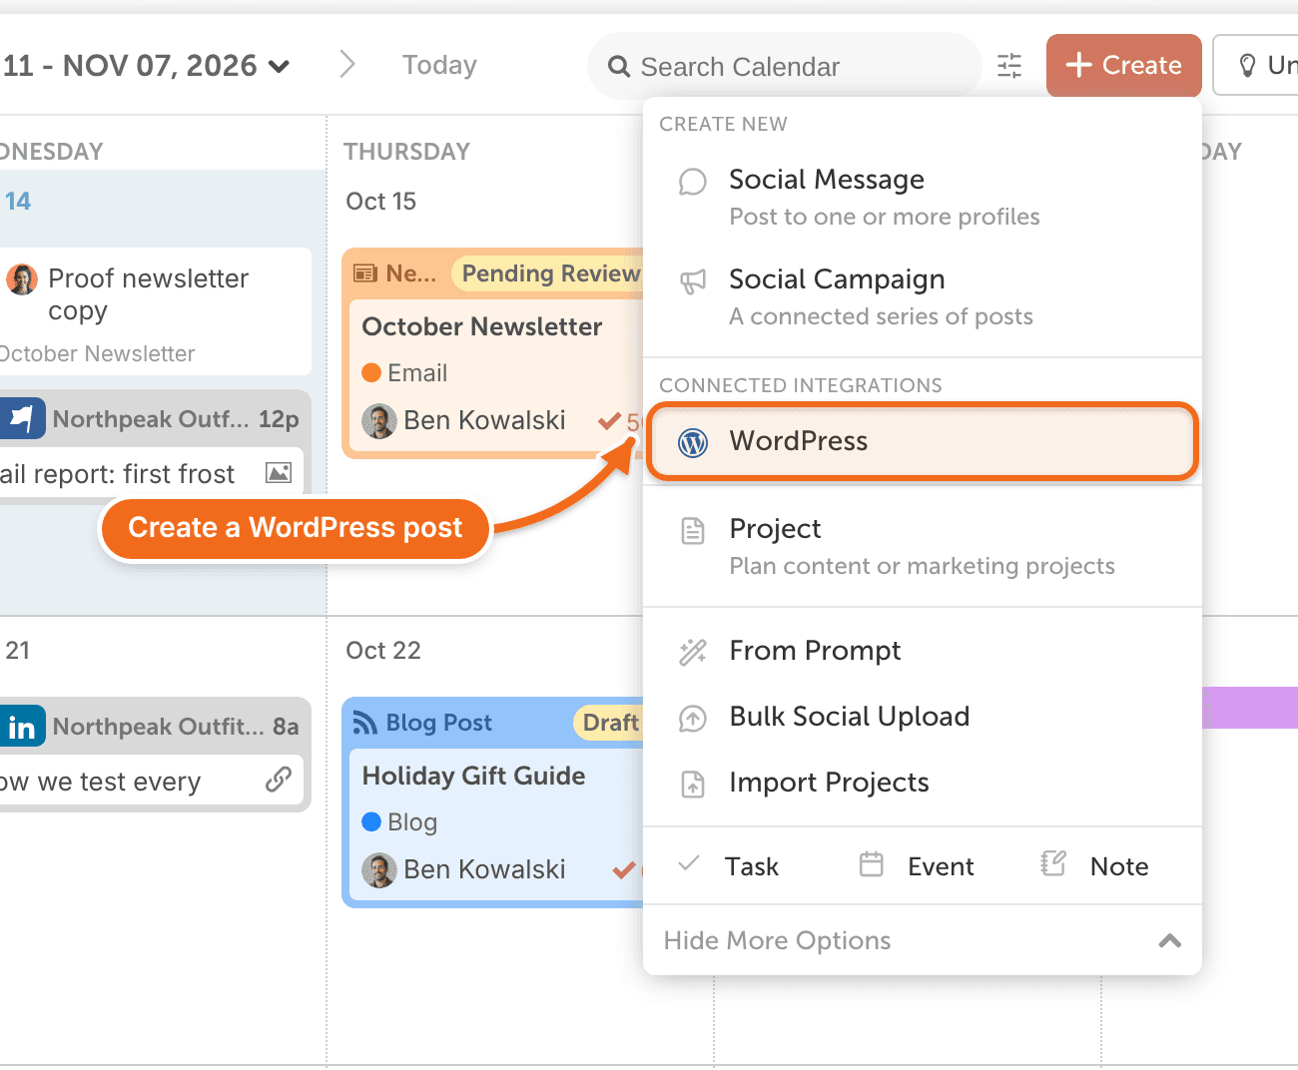Choose the Project menu entry
The height and width of the screenshot is (1070, 1298).
pos(922,546)
